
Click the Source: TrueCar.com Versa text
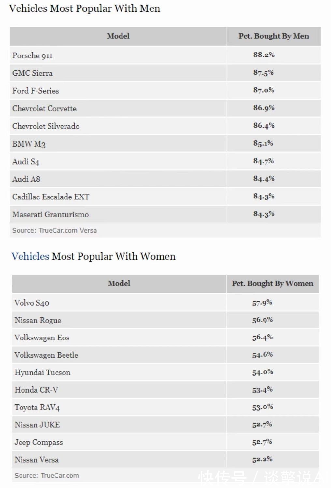54,230
